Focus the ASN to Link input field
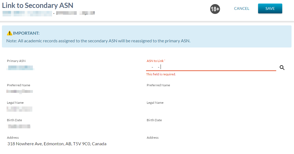The height and width of the screenshot is (154, 294). pos(211,67)
